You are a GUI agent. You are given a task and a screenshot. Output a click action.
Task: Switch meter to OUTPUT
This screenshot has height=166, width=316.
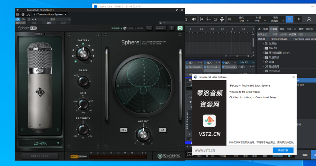click(83, 157)
